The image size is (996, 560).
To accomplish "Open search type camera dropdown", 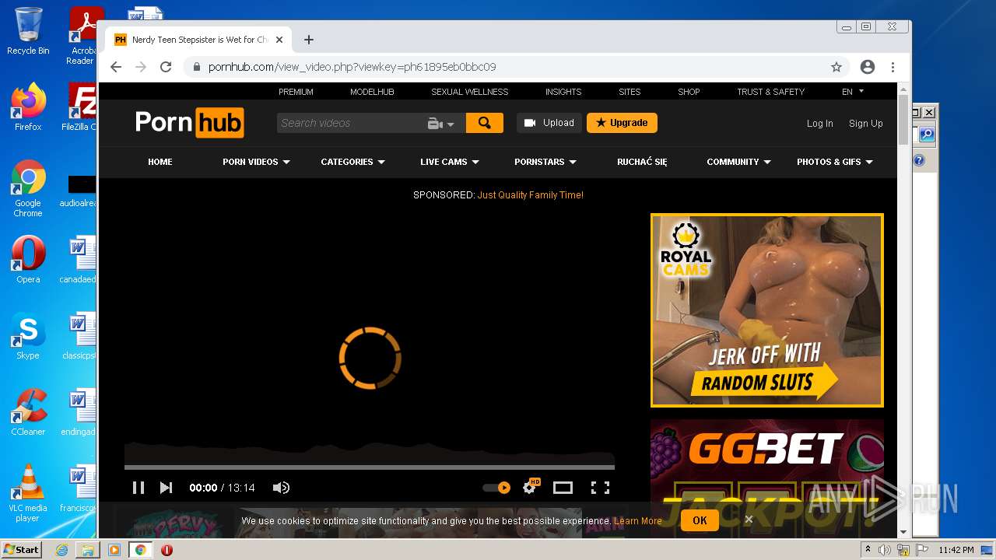I will click(440, 124).
